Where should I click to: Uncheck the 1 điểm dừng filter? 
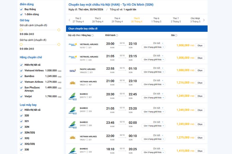21,14
